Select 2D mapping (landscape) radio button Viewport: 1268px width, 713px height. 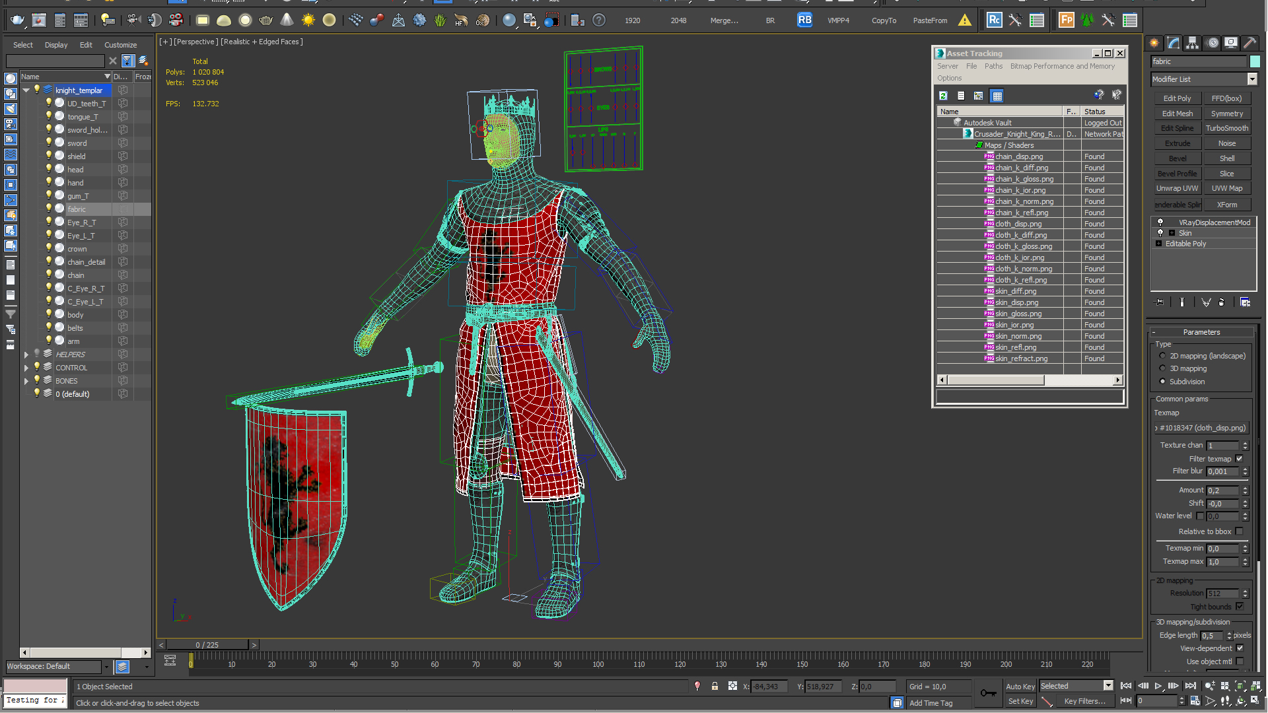pos(1162,356)
